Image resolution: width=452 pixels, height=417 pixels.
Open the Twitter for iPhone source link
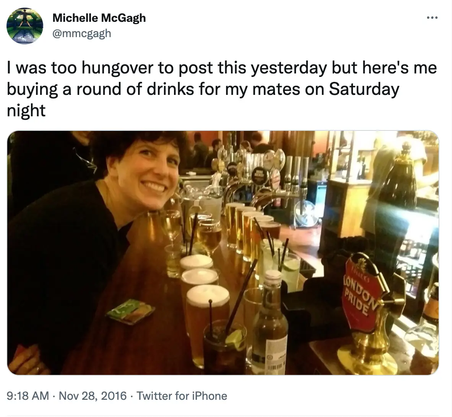(x=182, y=395)
